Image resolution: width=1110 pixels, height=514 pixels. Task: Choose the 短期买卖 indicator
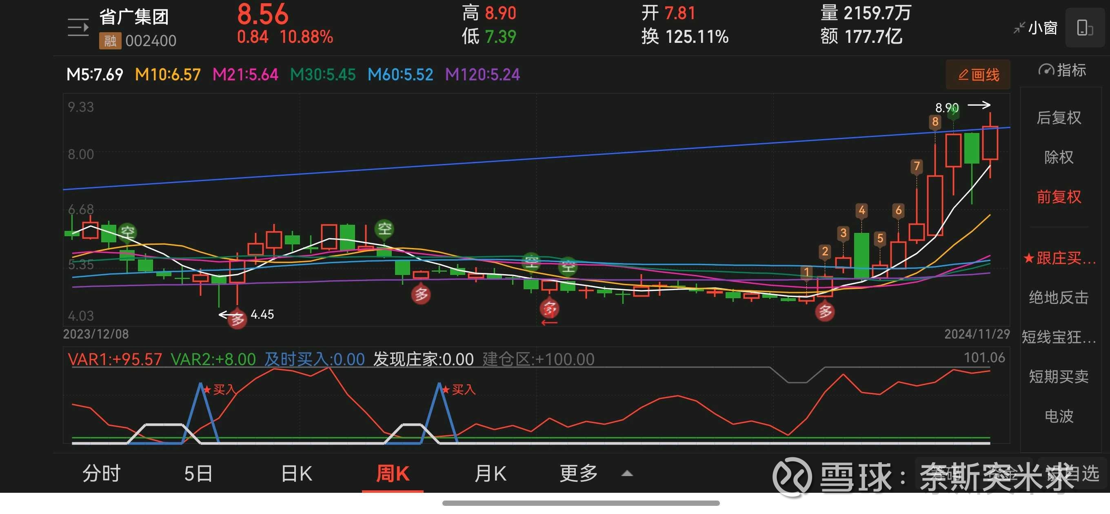coord(1059,377)
